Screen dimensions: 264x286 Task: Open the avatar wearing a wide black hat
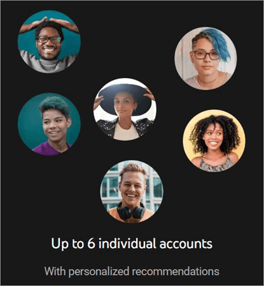(x=125, y=109)
